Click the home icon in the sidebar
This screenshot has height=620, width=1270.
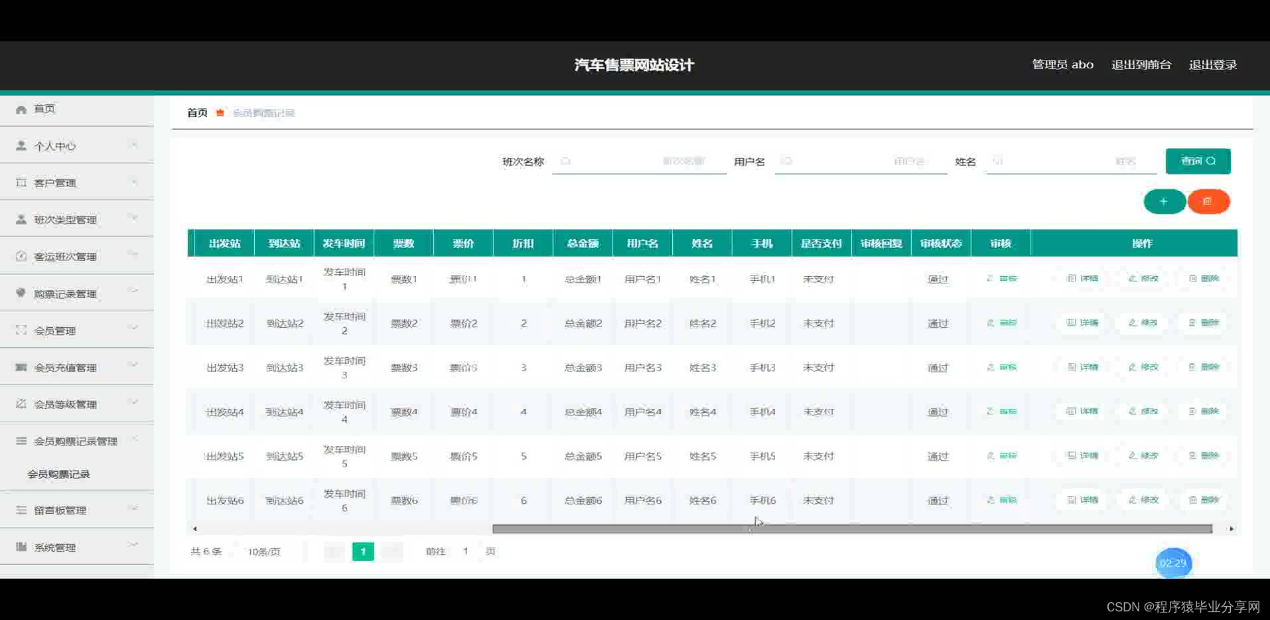click(x=21, y=110)
